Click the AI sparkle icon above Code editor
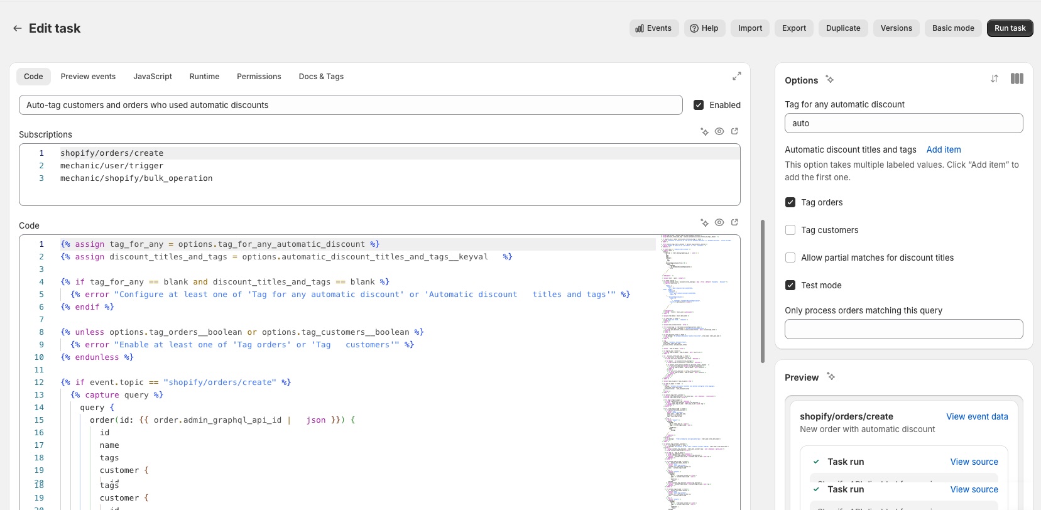 [x=704, y=222]
